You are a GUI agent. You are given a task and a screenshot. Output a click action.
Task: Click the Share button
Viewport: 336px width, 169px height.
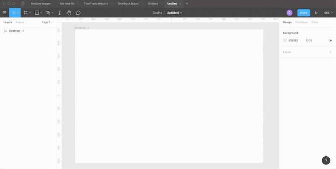coord(304,13)
